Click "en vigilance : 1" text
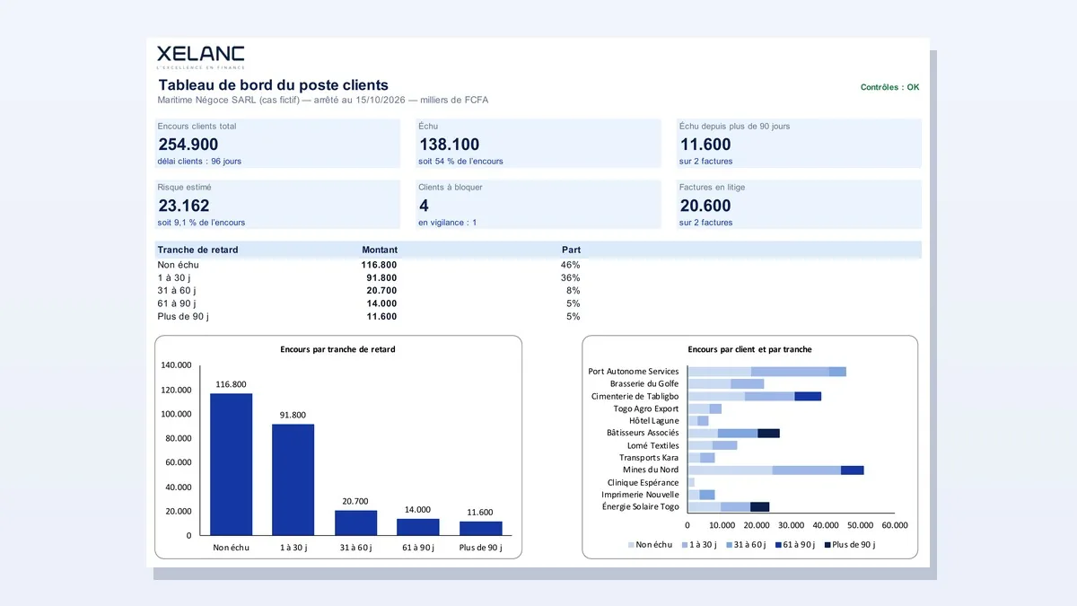This screenshot has width=1077, height=606. pos(447,223)
